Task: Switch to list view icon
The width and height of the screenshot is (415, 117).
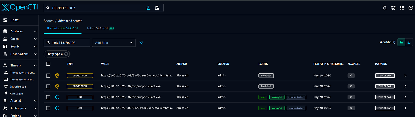Action: (401, 42)
